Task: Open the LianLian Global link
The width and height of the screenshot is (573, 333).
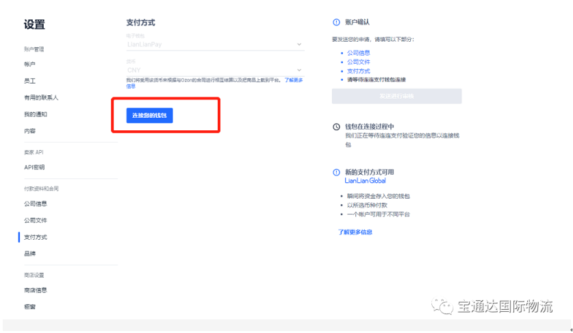Action: pyautogui.click(x=365, y=180)
